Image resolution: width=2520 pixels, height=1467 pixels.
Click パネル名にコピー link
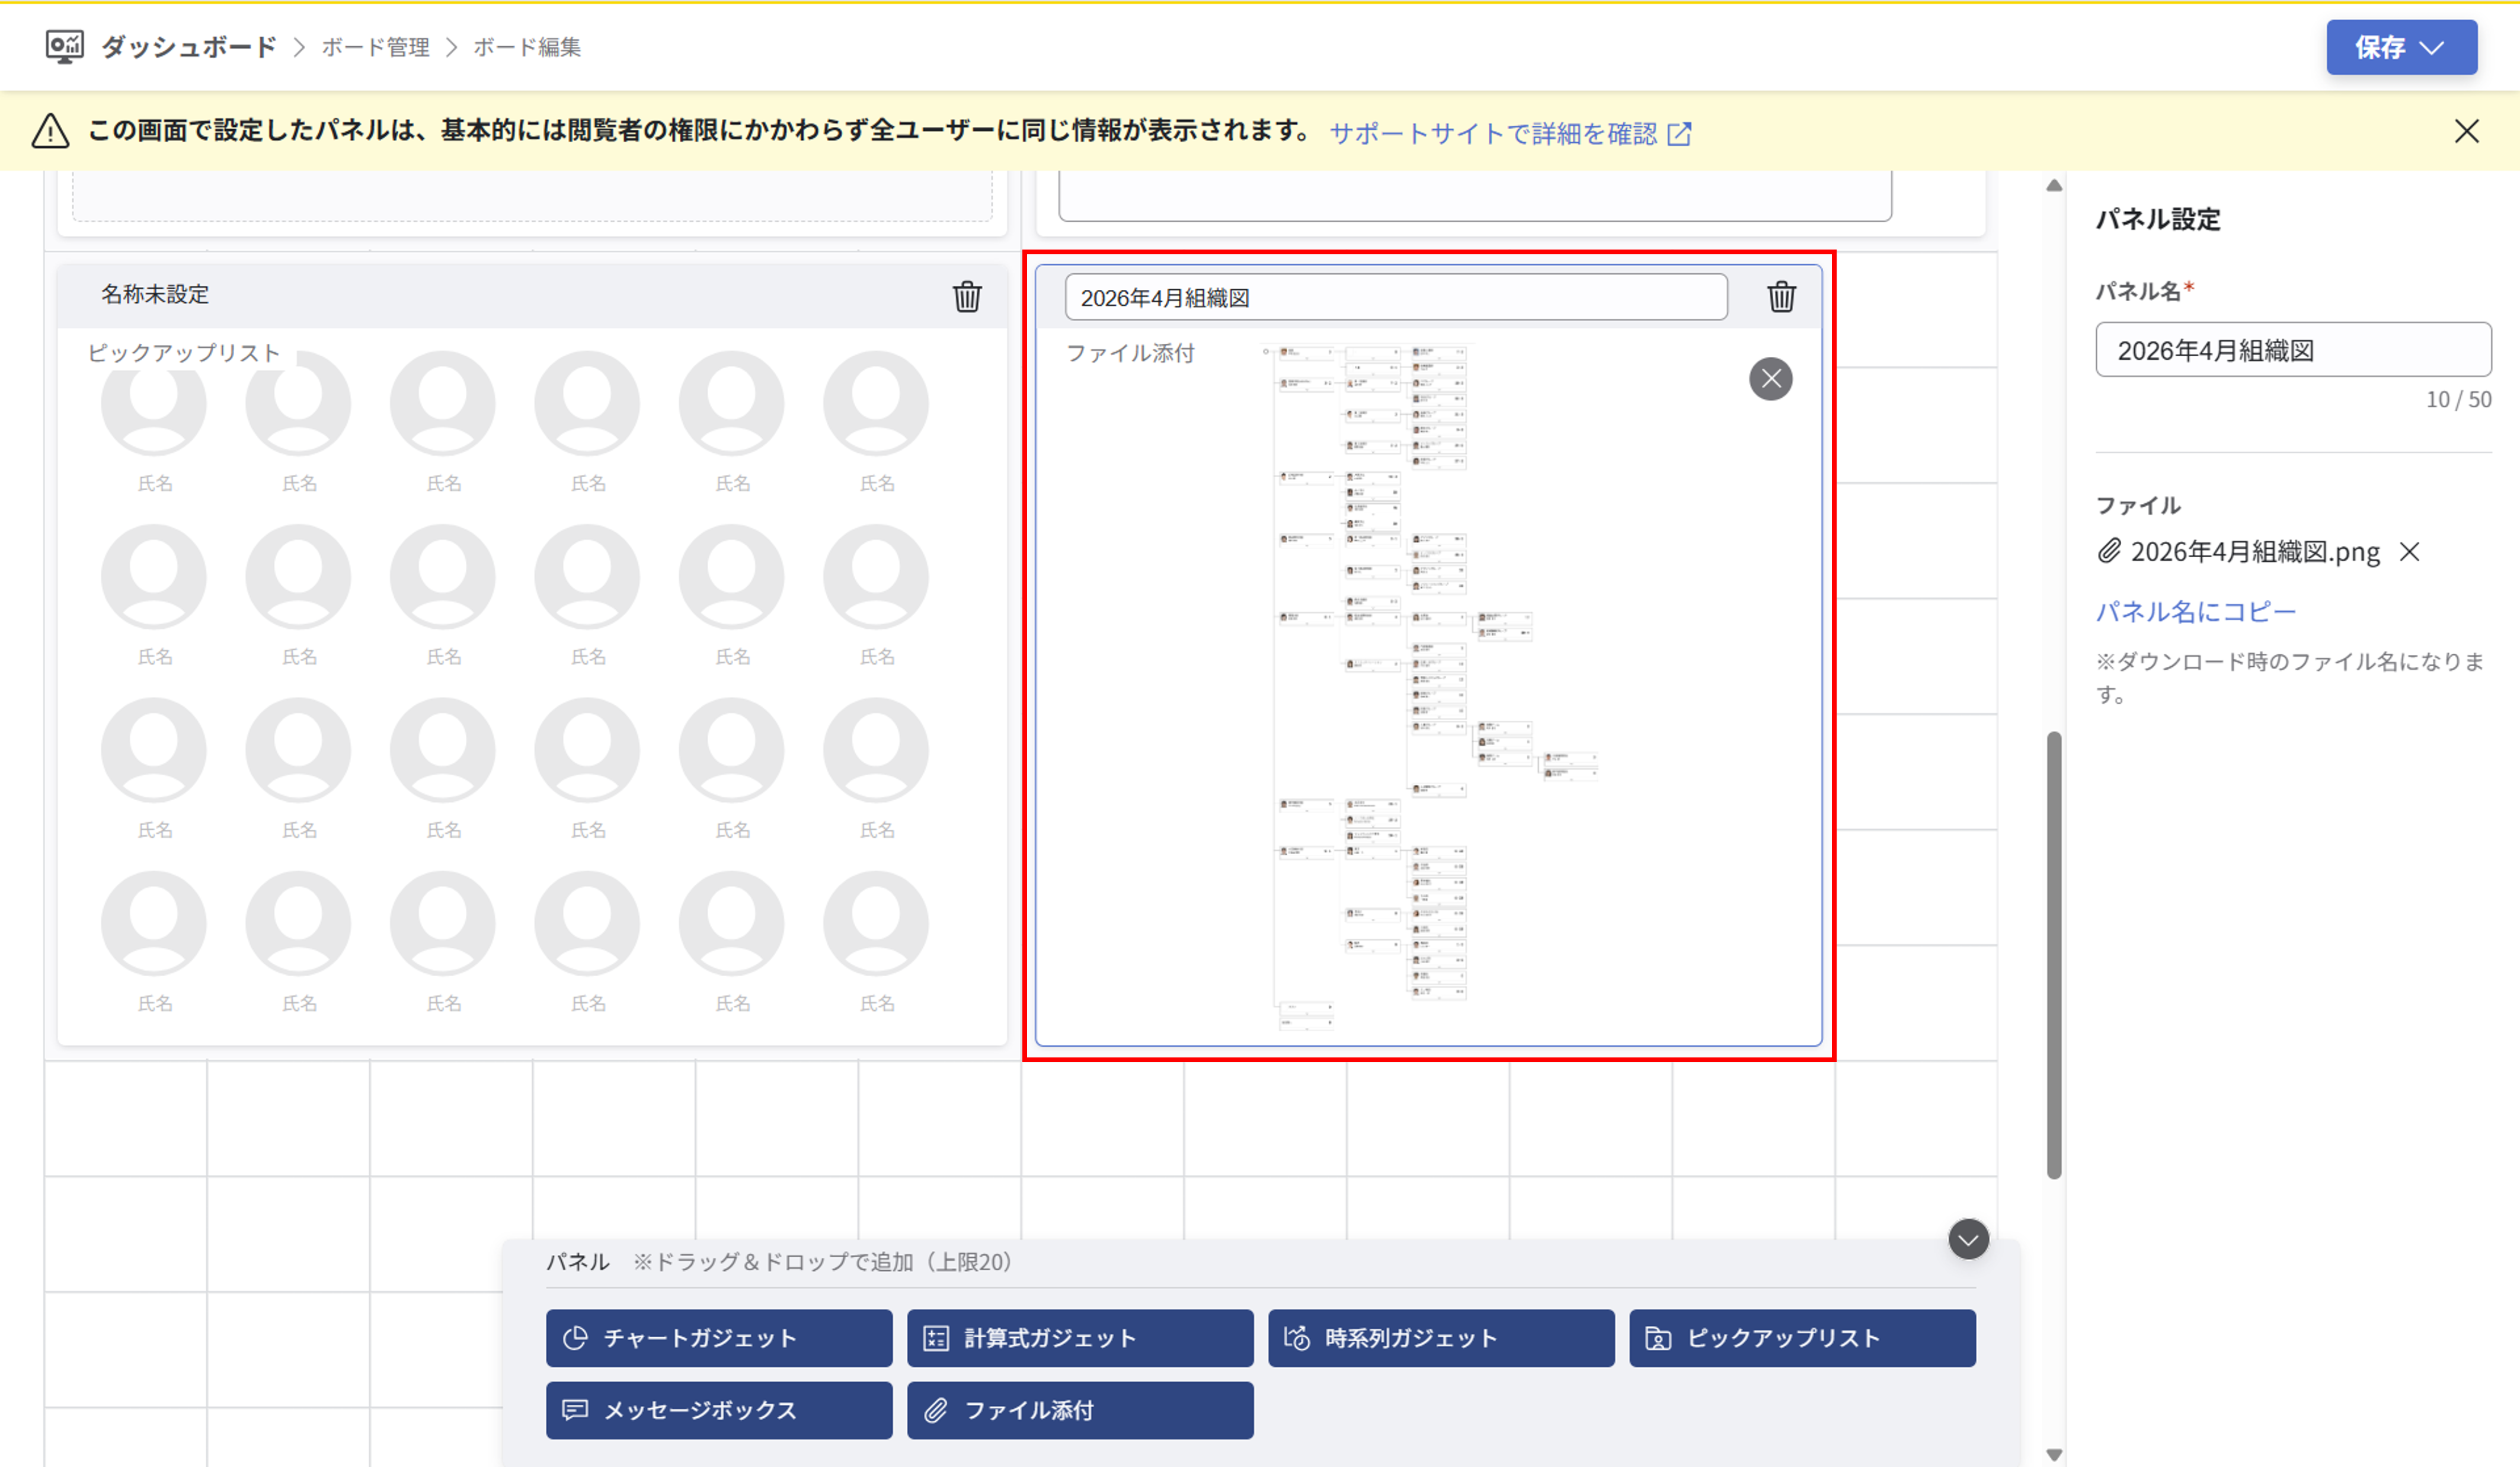[x=2196, y=611]
